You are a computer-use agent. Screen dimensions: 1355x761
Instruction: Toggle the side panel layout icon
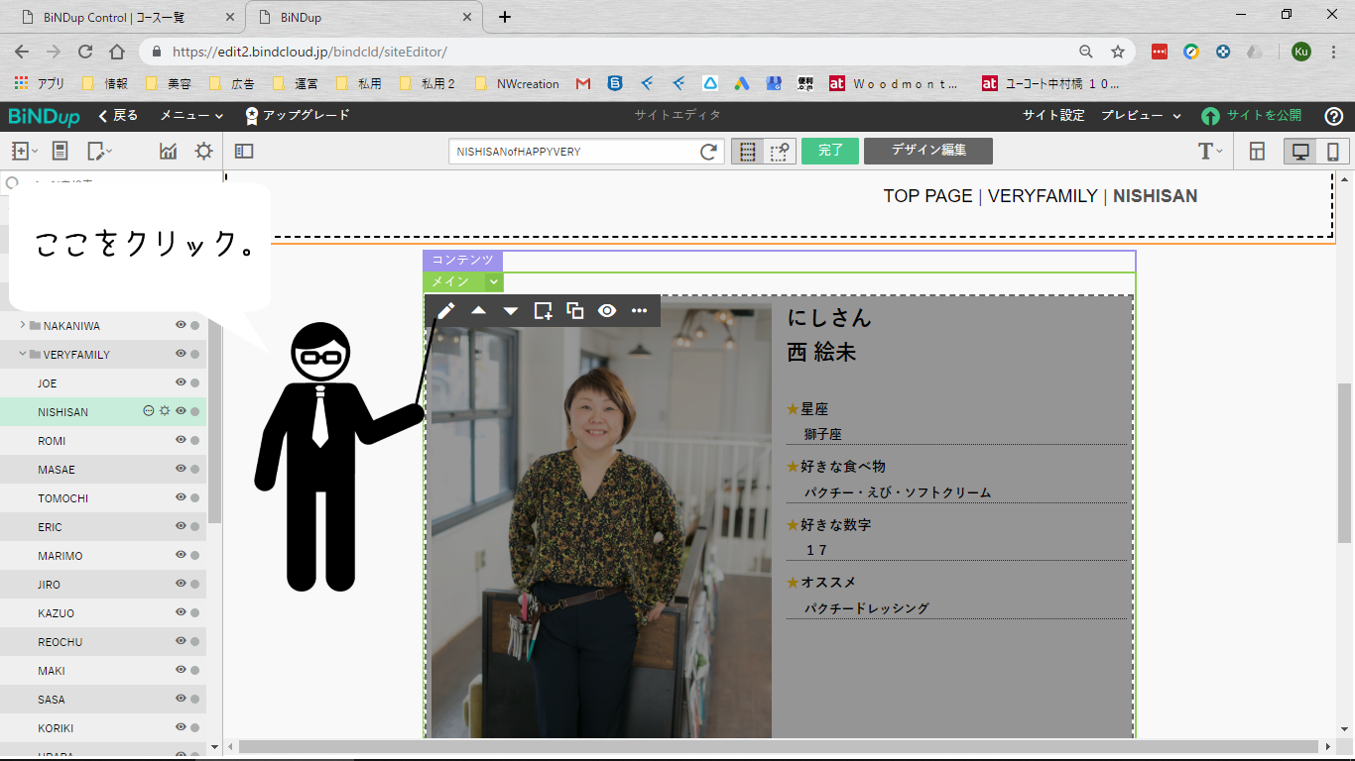point(244,151)
